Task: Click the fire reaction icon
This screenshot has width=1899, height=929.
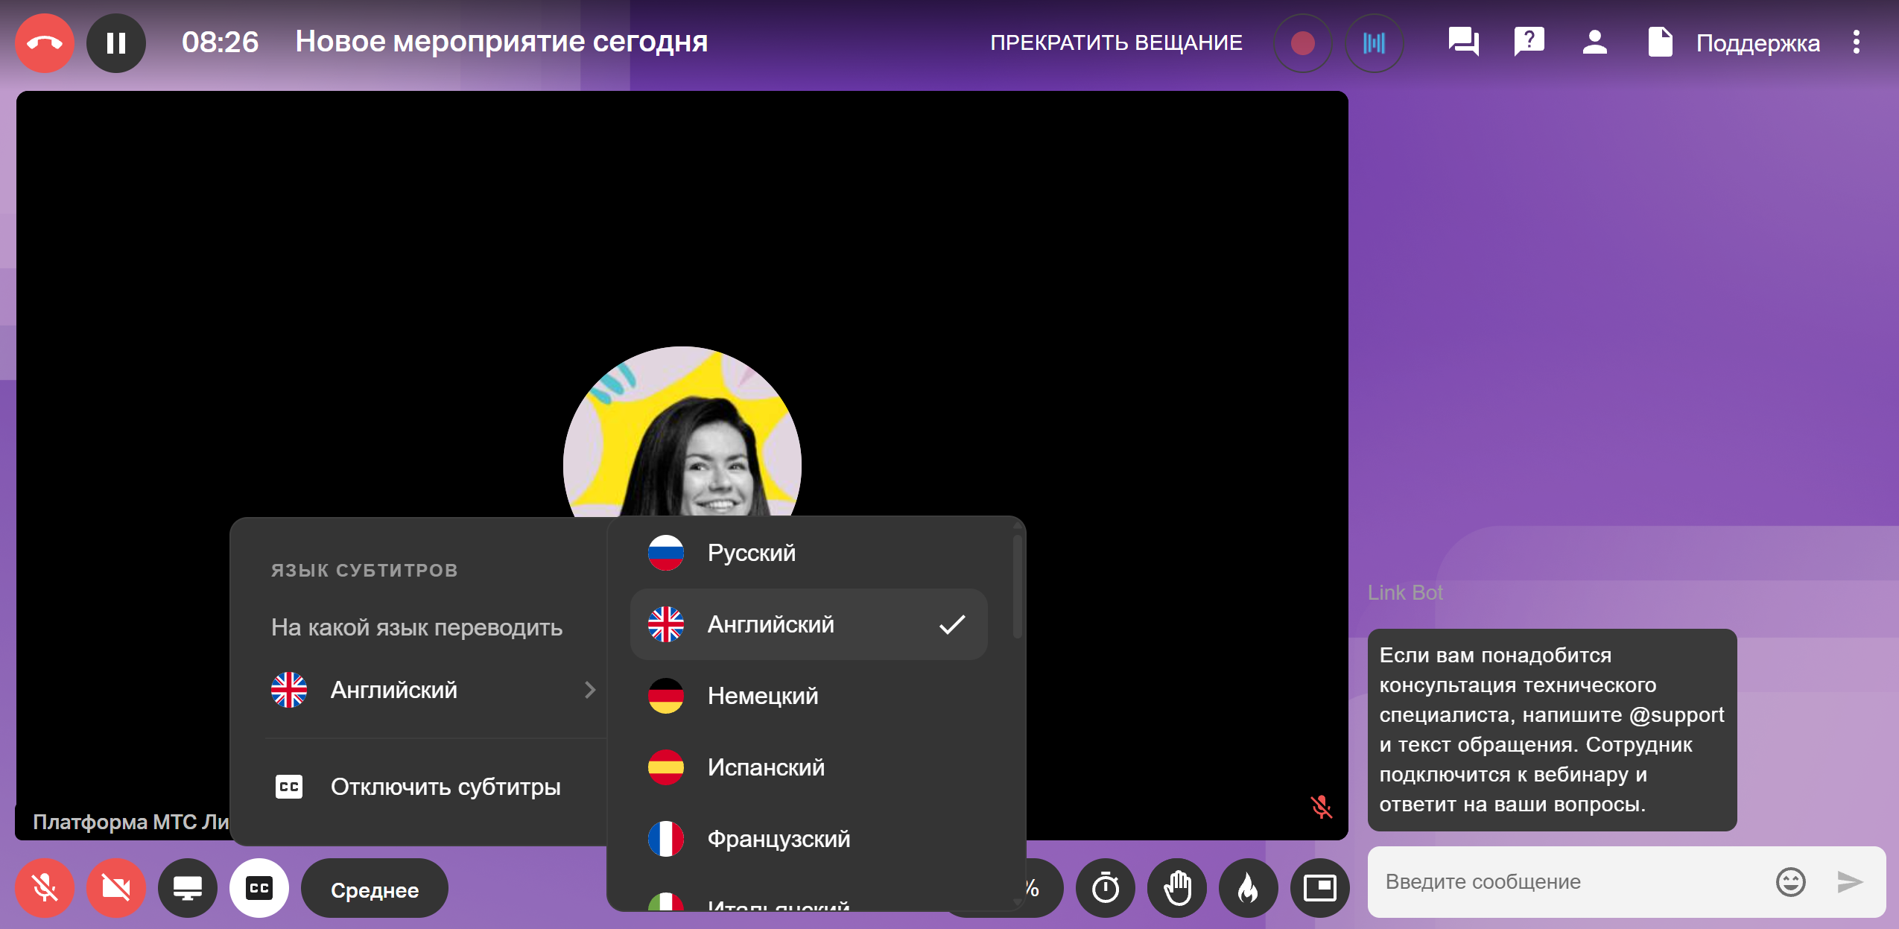Action: pos(1249,888)
